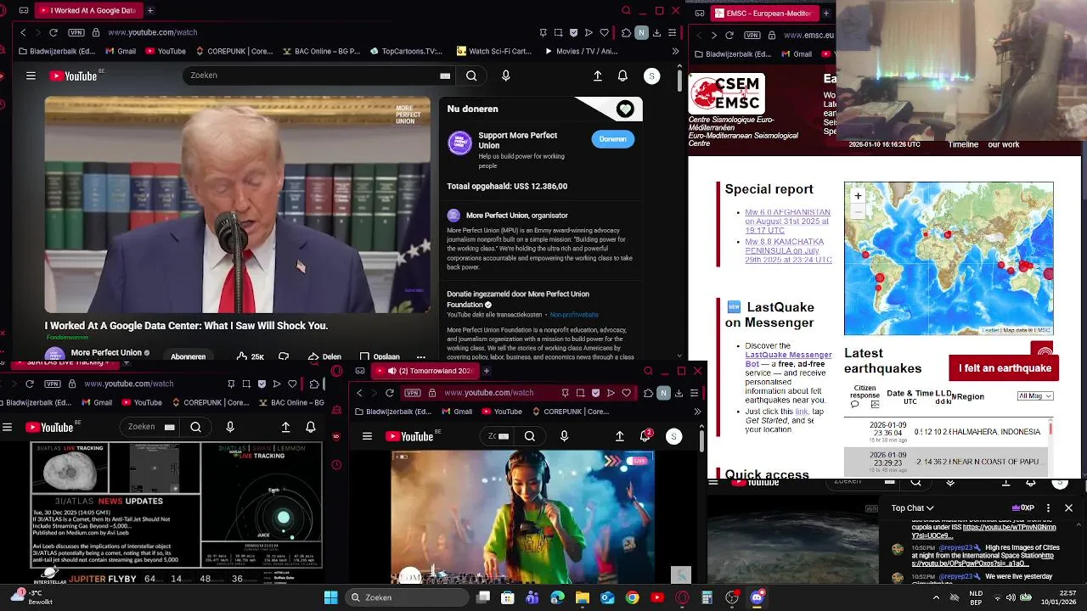Mute the Tomorrowland tab via speaker icon
The width and height of the screenshot is (1087, 611).
pyautogui.click(x=392, y=371)
